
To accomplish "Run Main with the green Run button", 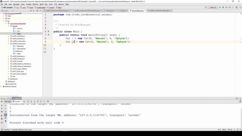I will 220,8.
